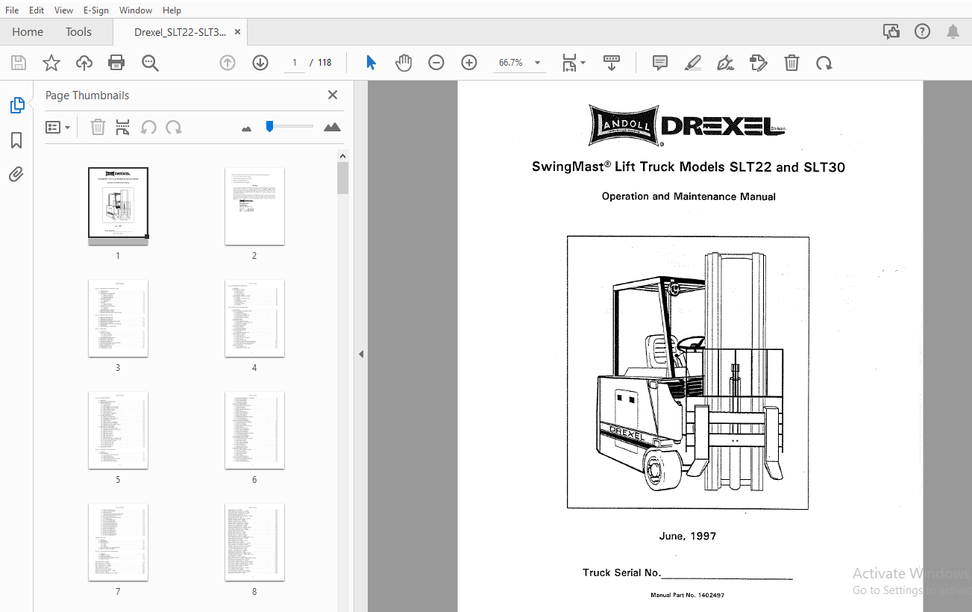Click the Save file icon

18,63
